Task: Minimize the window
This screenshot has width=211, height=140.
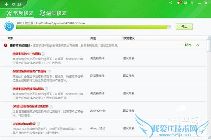Action: click(199, 3)
